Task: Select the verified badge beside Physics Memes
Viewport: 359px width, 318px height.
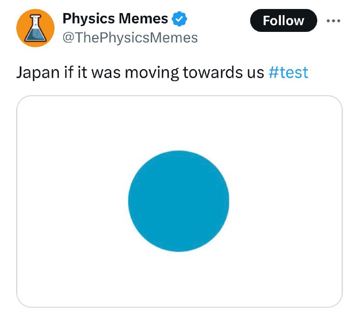Action: coord(179,19)
